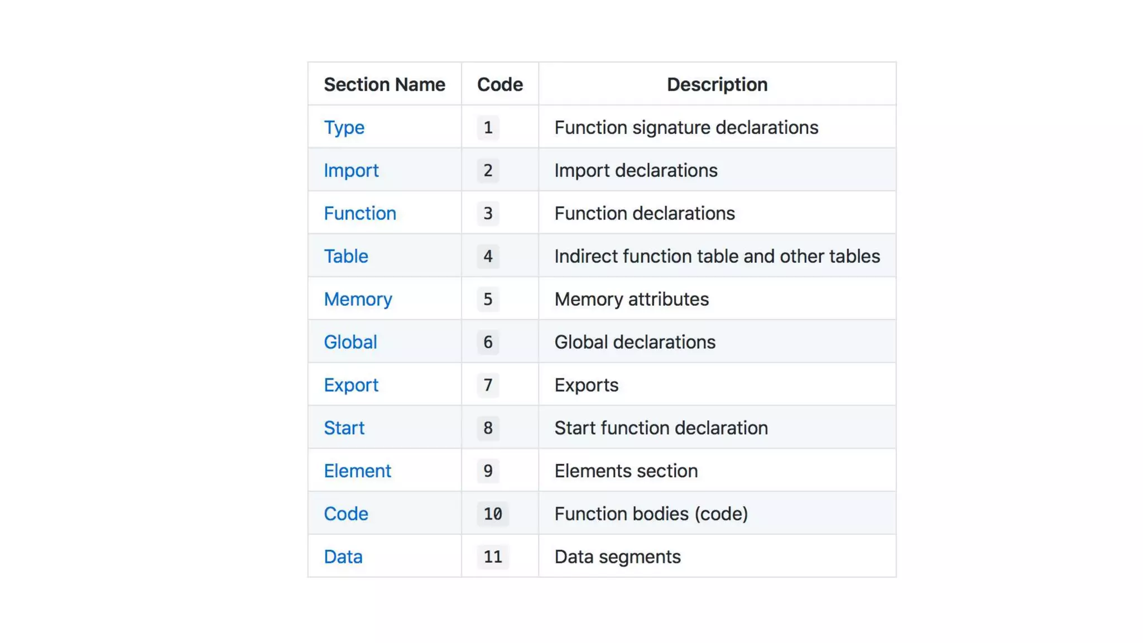Image resolution: width=1143 pixels, height=643 pixels.
Task: Click the Description column header
Action: (x=717, y=84)
